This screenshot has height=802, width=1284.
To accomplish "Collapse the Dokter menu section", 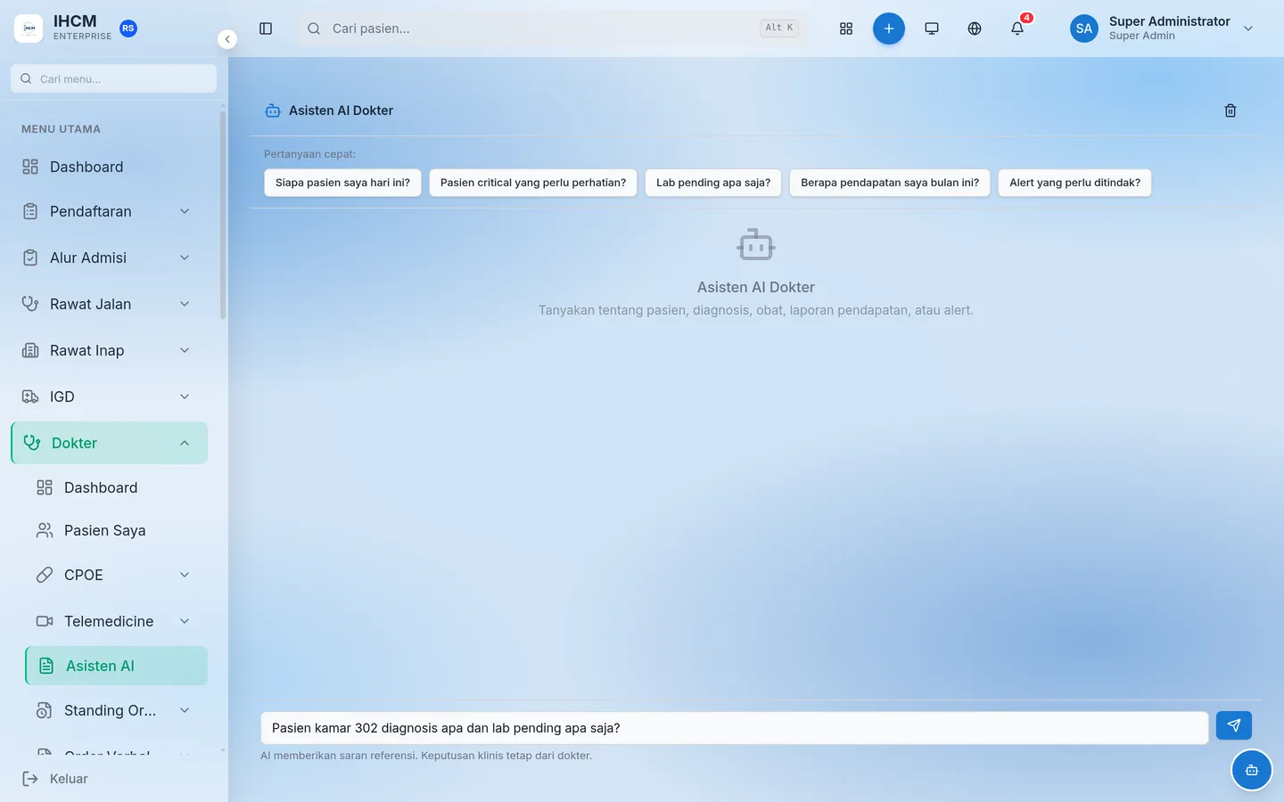I will point(109,443).
